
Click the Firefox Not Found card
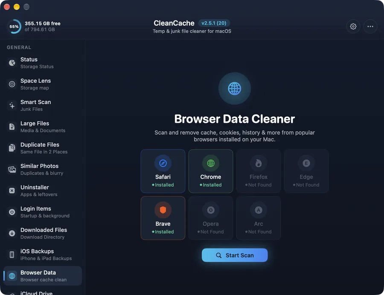[259, 171]
